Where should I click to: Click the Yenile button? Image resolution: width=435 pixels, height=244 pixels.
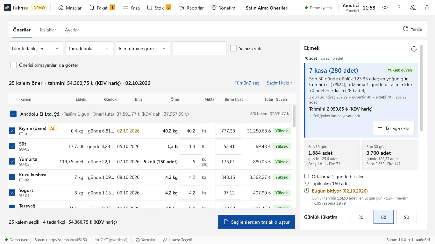(412, 29)
